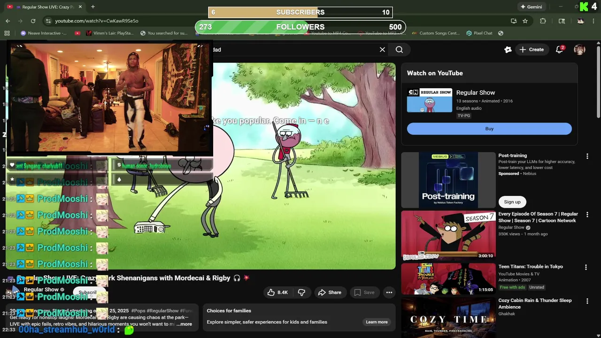The width and height of the screenshot is (601, 338).
Task: Click Sign up on the Nebius ad
Action: [x=512, y=202]
